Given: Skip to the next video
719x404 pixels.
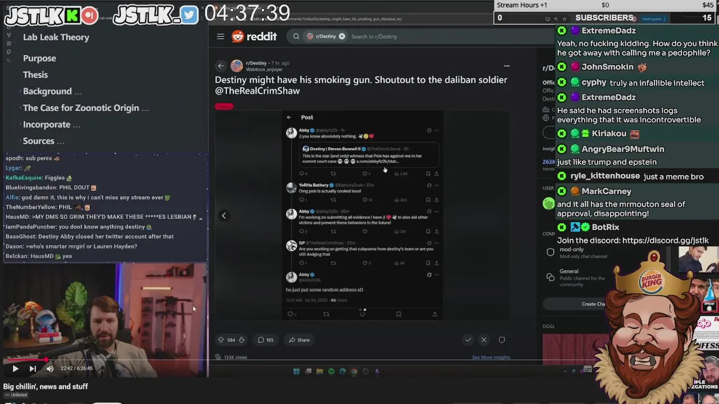Looking at the screenshot, I should tap(33, 369).
